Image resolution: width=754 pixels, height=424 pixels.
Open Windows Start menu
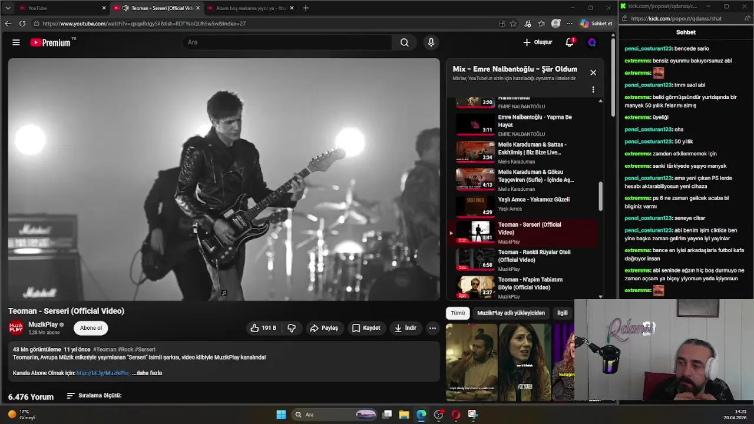tap(281, 415)
